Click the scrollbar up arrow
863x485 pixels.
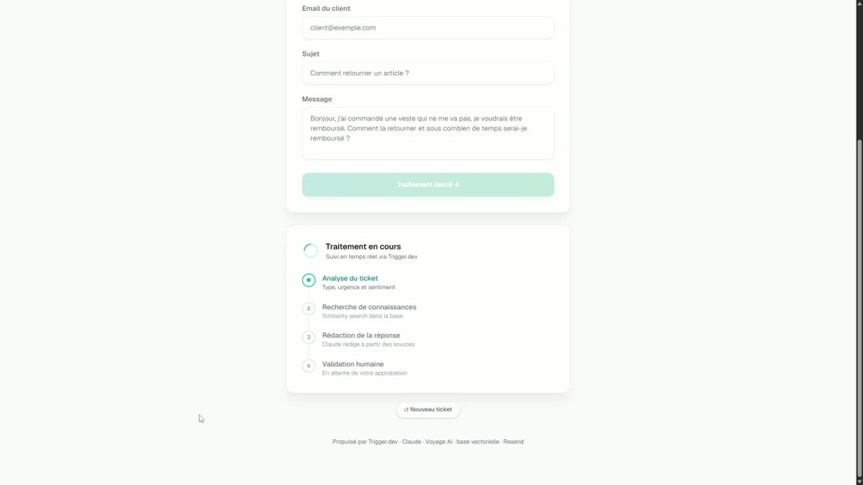(859, 4)
